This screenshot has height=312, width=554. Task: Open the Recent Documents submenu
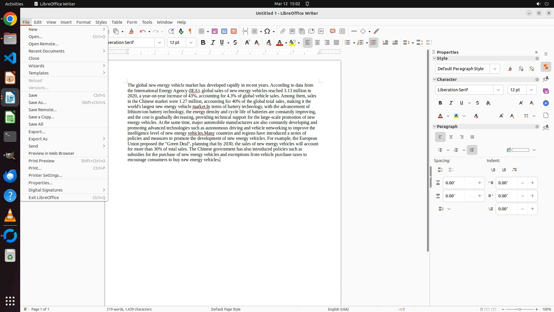point(46,51)
